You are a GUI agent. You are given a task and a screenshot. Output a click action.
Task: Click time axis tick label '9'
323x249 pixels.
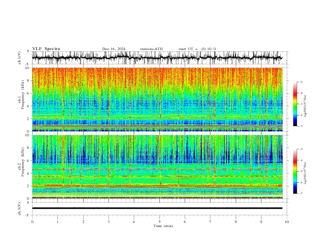tap(261, 222)
